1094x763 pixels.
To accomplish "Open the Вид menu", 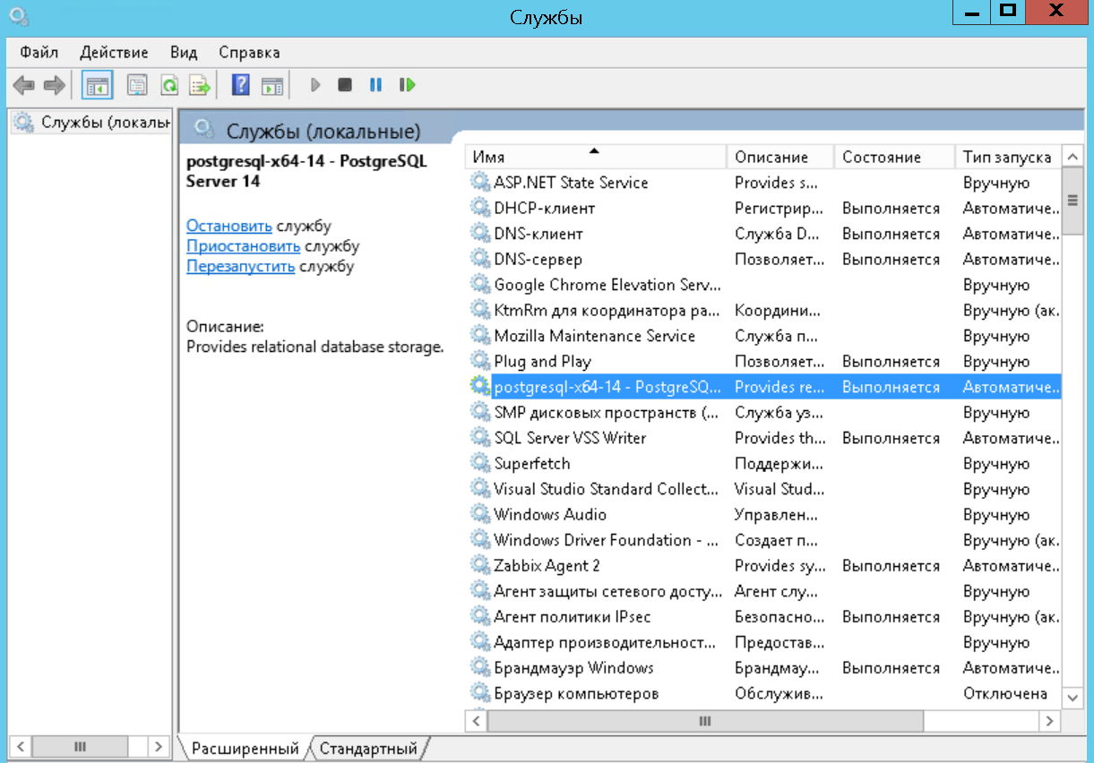I will coord(183,53).
